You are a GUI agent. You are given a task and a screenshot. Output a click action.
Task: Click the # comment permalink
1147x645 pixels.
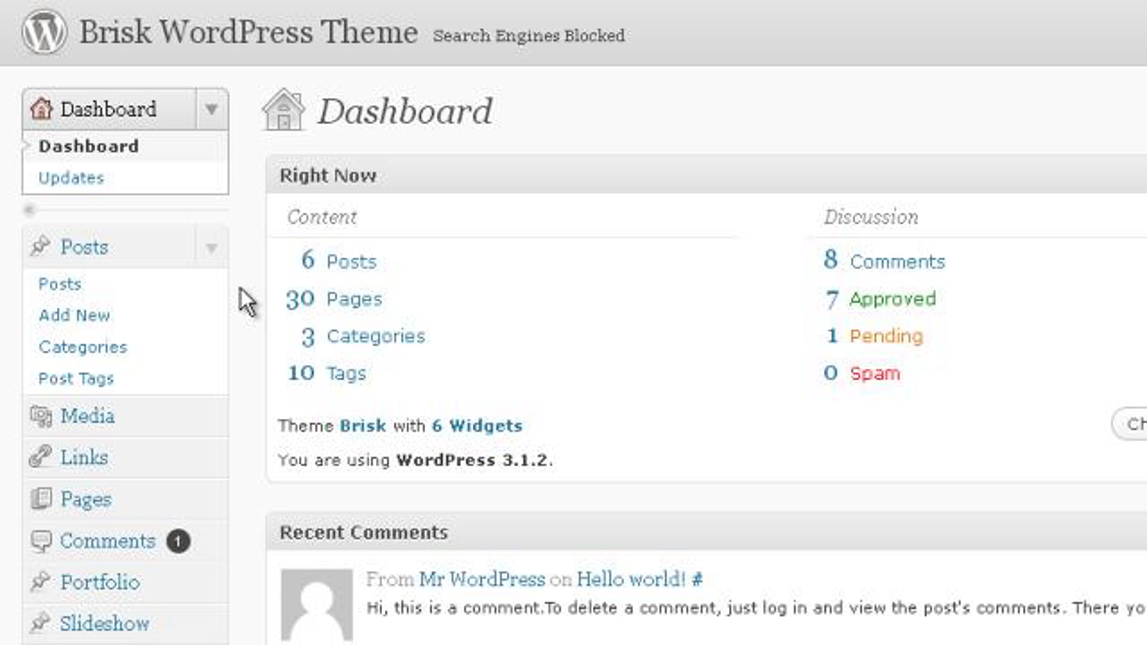click(x=697, y=580)
